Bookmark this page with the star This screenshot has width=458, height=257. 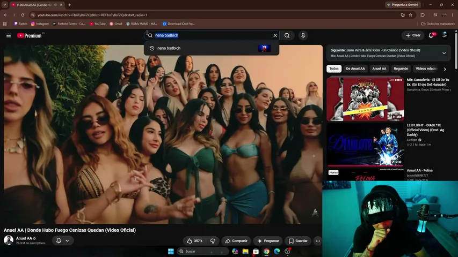pyautogui.click(x=410, y=15)
